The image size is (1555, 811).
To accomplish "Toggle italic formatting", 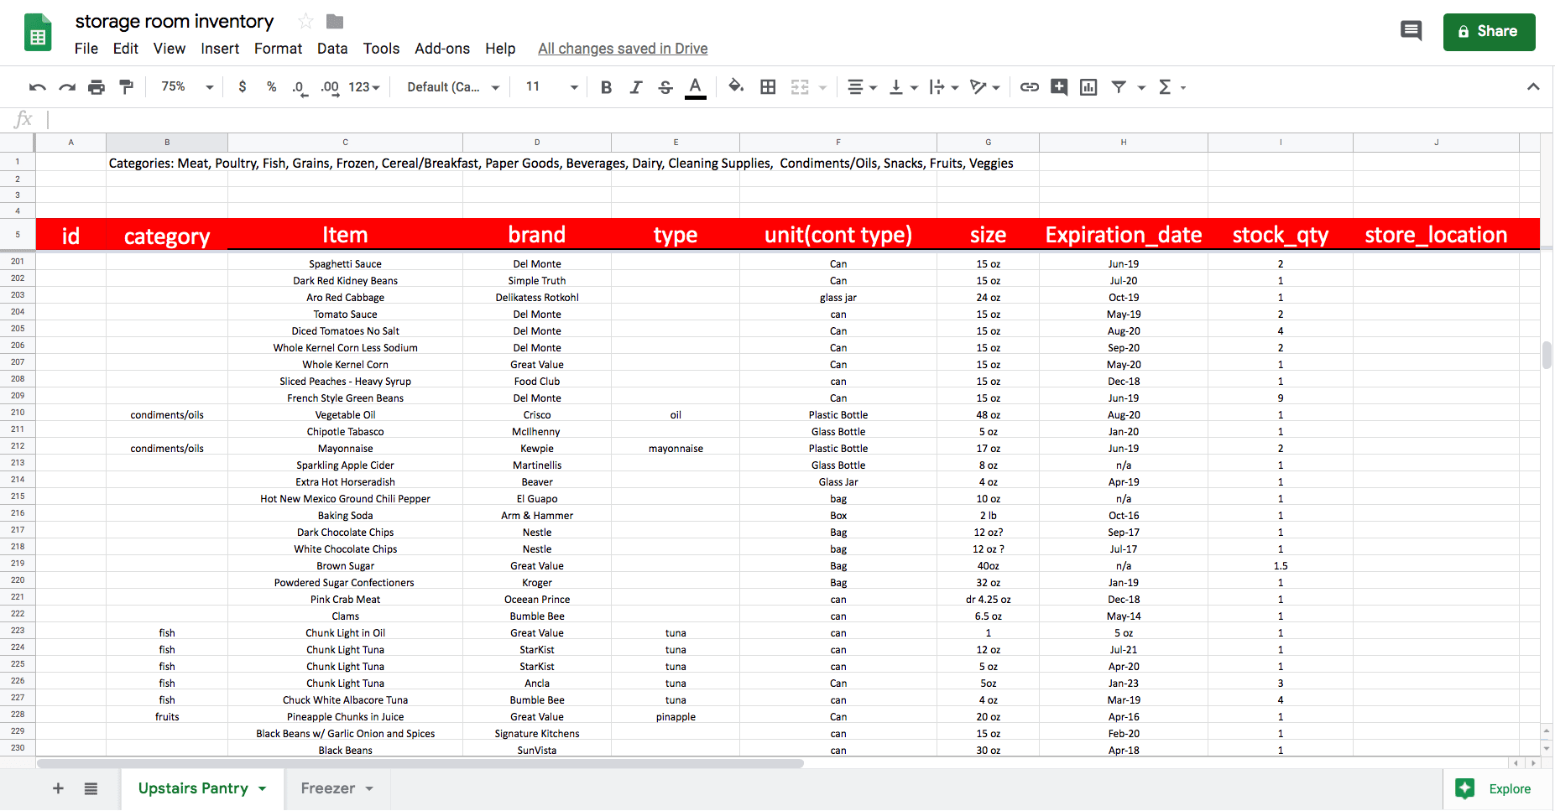I will 636,87.
